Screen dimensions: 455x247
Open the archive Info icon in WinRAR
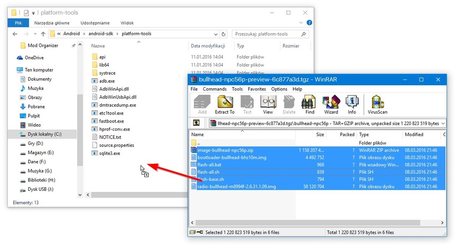[x=352, y=105]
